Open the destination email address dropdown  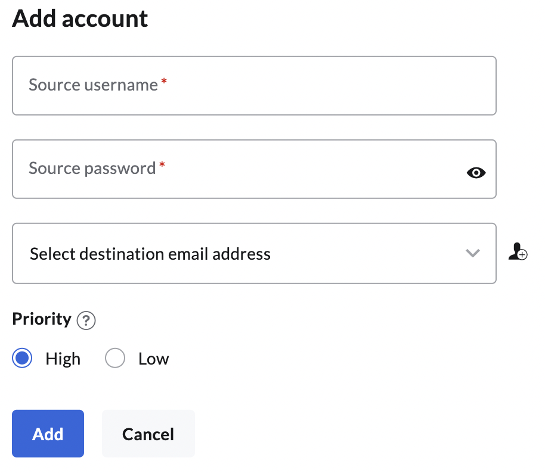point(254,253)
